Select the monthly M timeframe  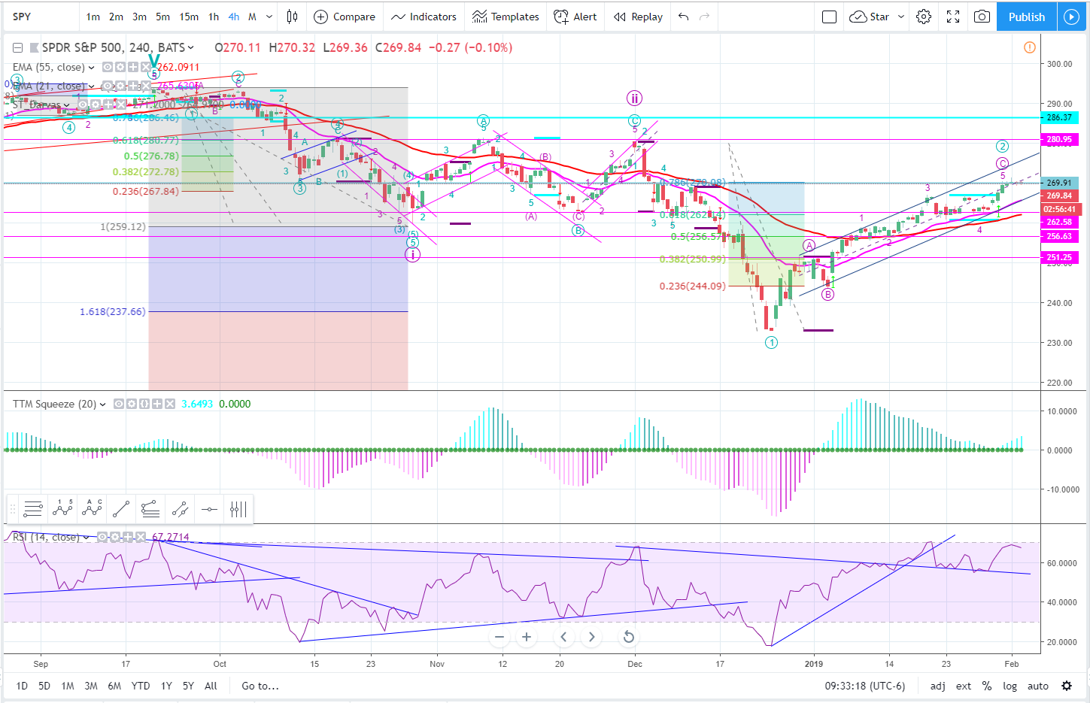(x=252, y=17)
